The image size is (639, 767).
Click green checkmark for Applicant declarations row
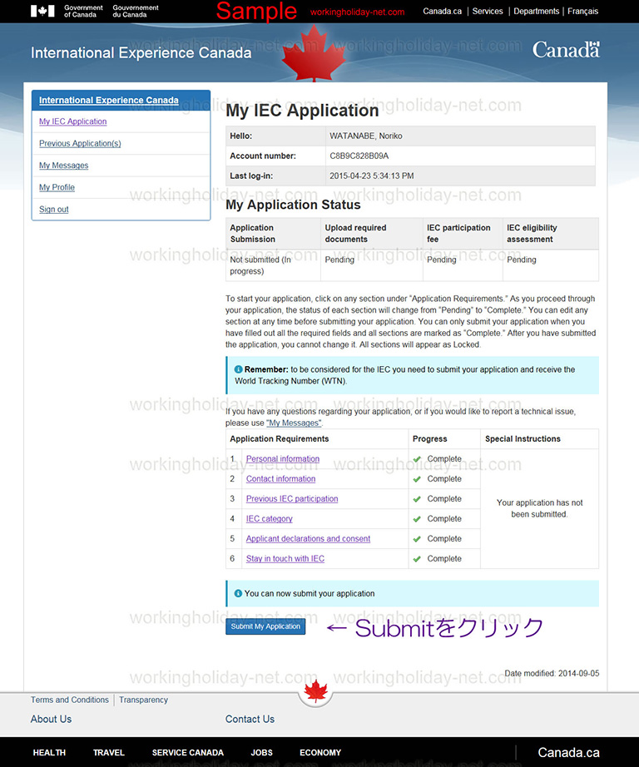(x=417, y=539)
